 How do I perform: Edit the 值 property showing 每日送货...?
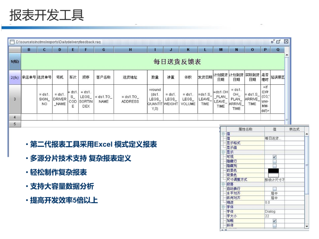pos(274,138)
